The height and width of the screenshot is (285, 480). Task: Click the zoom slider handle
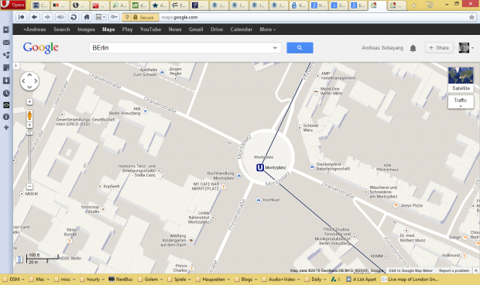[x=29, y=133]
